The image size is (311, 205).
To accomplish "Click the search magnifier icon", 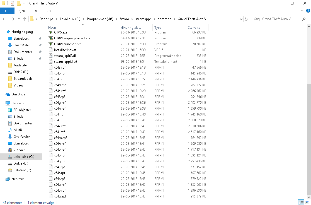I will pos(304,19).
